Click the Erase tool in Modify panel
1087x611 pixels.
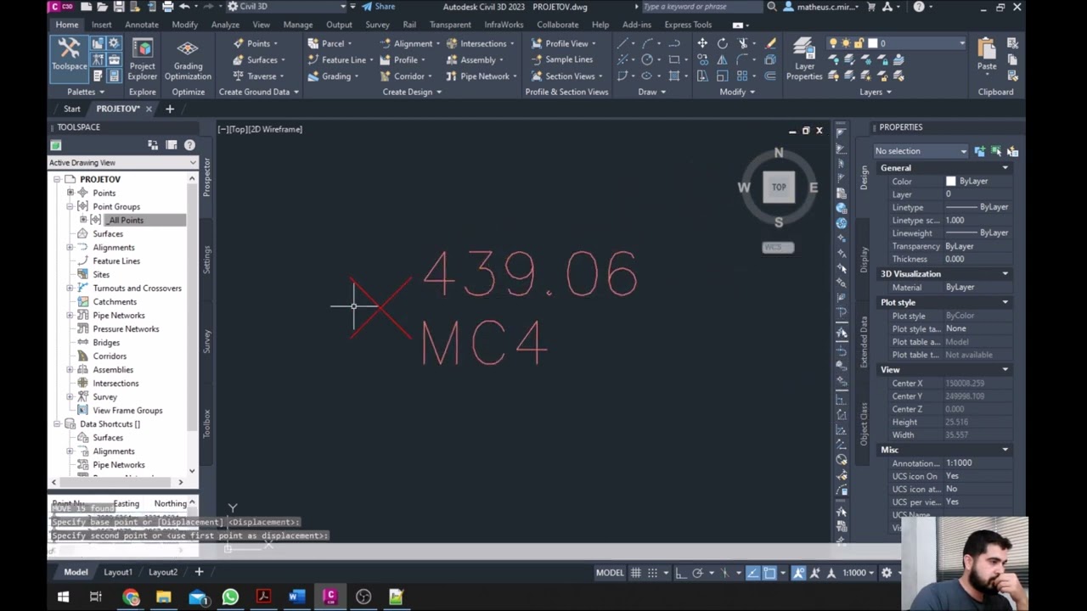771,43
